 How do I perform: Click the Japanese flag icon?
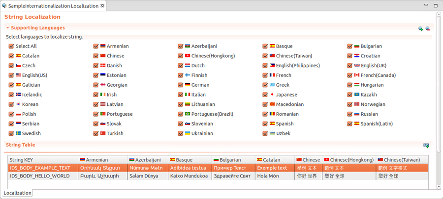(272, 95)
